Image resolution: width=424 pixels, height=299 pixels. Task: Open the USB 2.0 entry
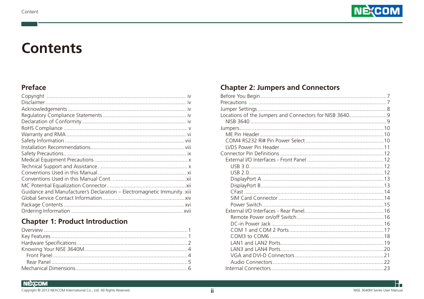point(310,173)
